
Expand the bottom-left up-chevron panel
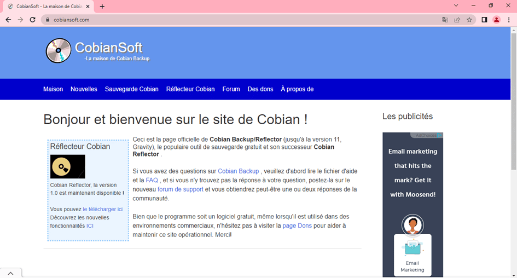click(x=11, y=273)
